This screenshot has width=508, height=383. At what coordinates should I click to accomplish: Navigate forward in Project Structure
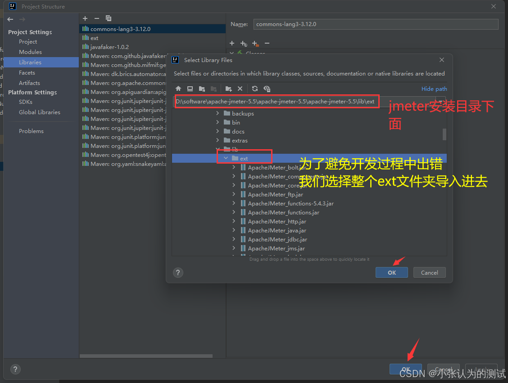coord(22,19)
